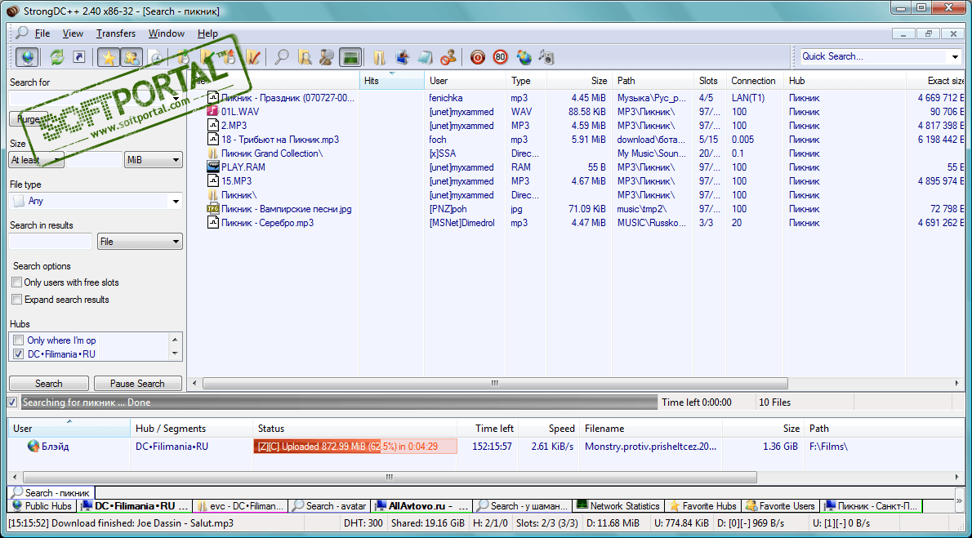
Task: Click the Search button
Action: point(49,383)
